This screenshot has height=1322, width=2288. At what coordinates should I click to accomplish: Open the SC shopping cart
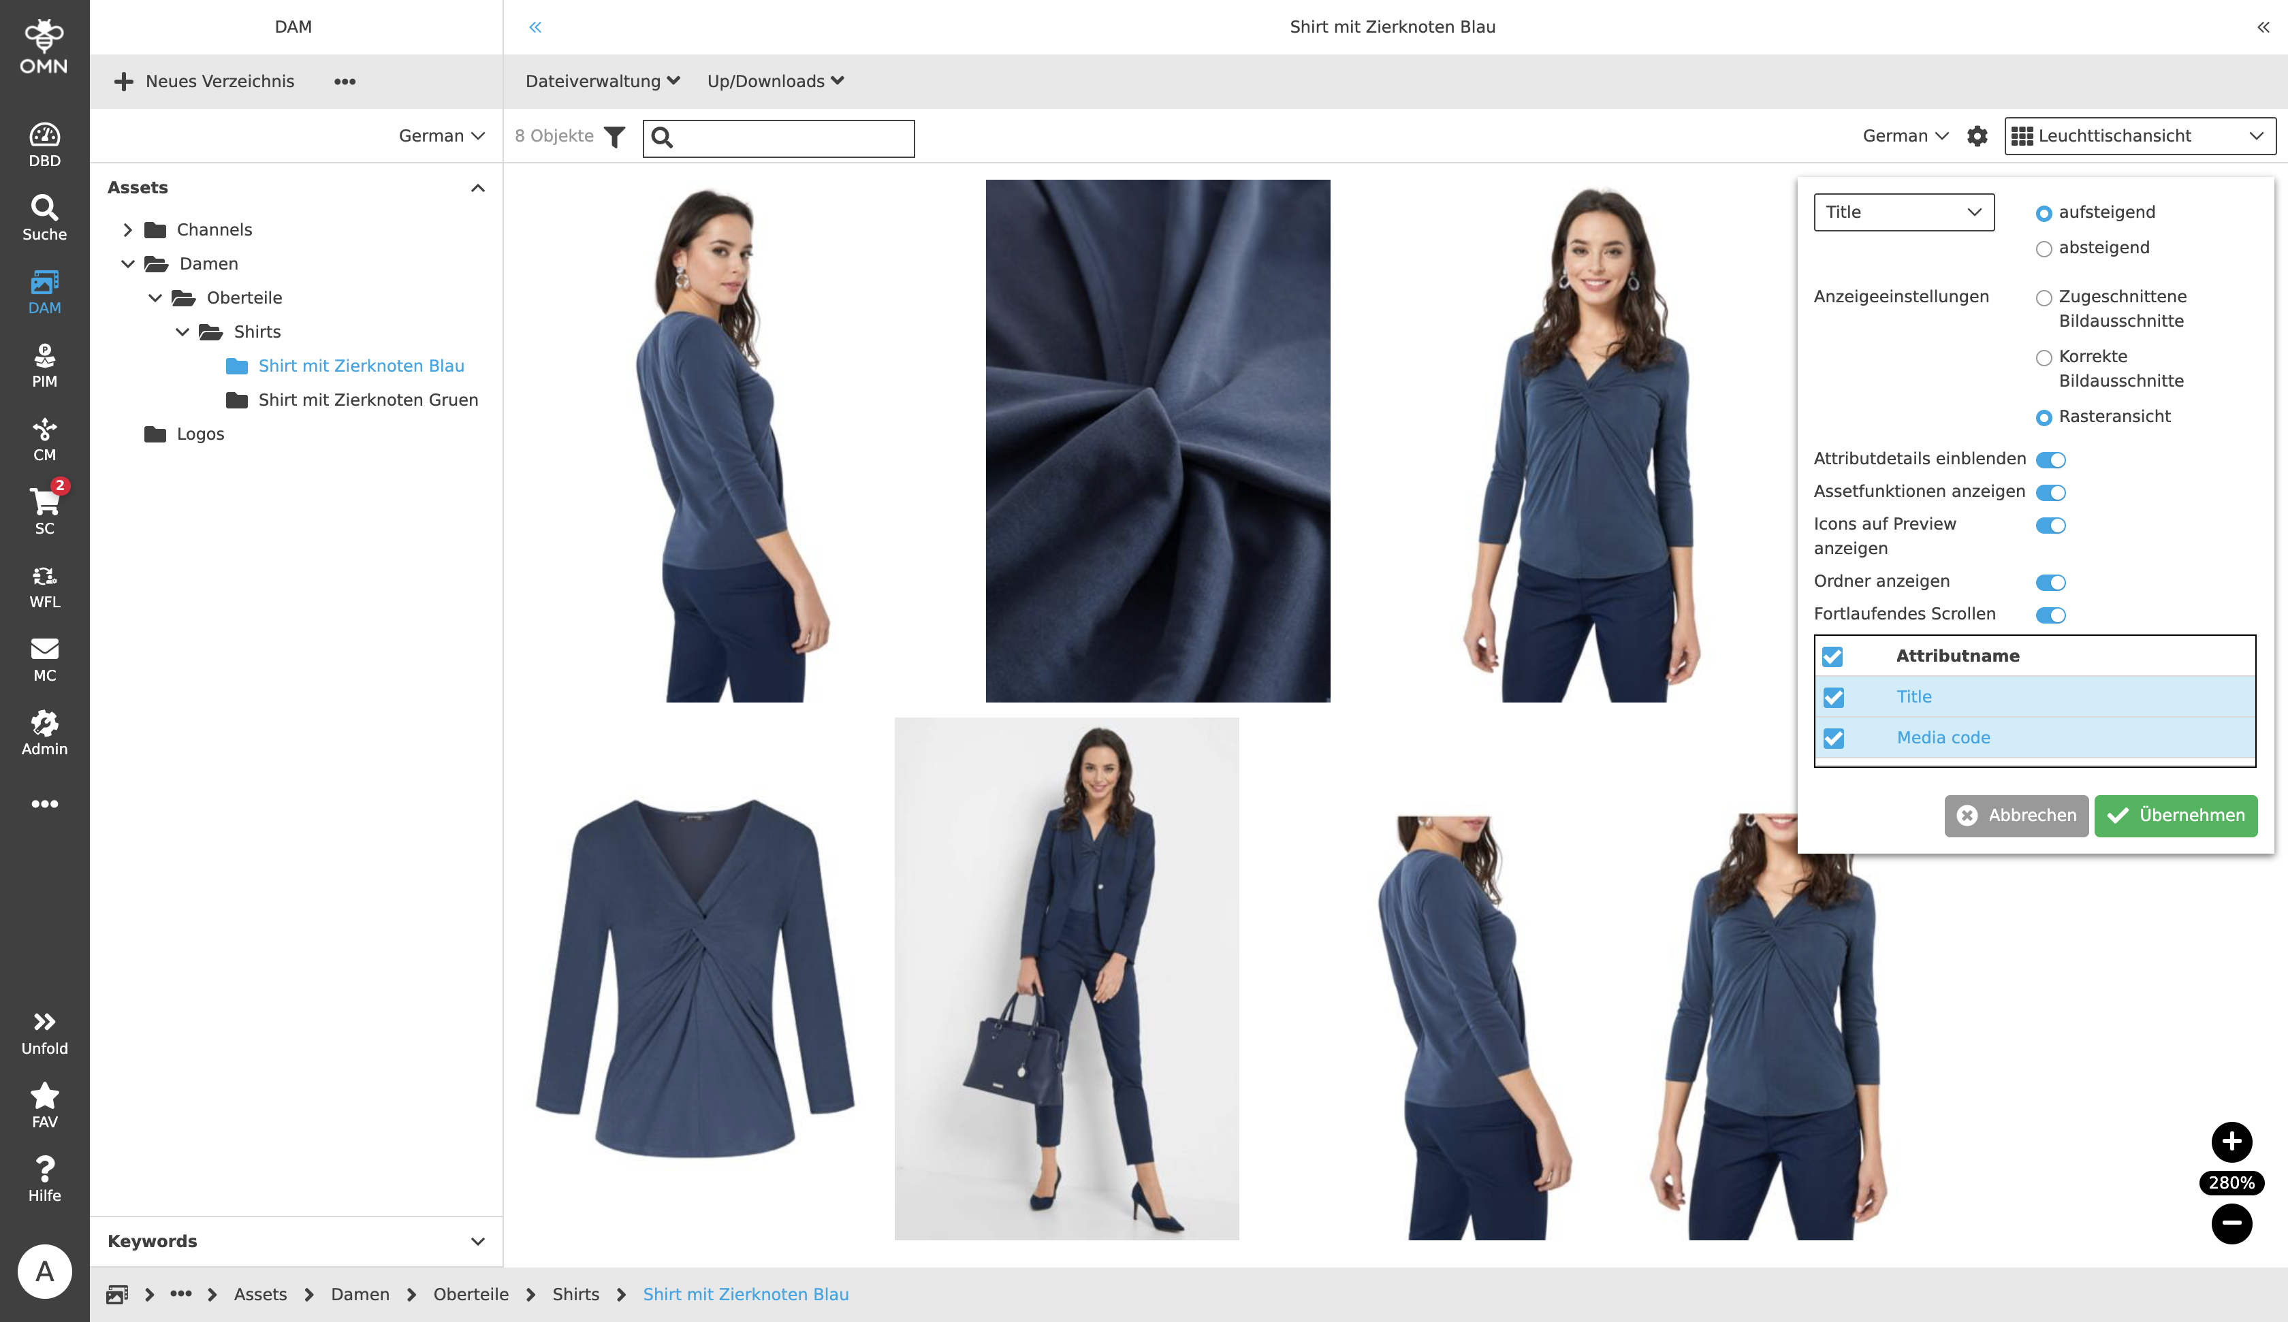click(44, 511)
